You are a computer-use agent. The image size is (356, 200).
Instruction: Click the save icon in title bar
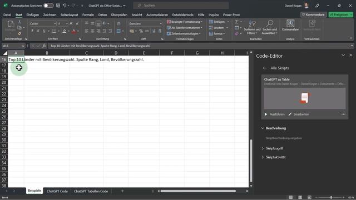click(58, 6)
